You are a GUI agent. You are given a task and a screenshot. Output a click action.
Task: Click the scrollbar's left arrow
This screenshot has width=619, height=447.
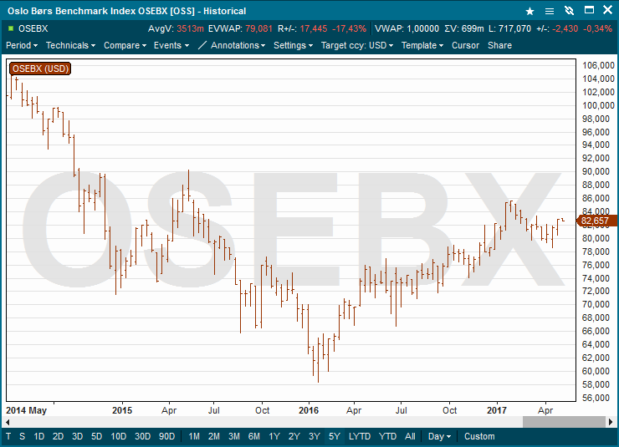click(8, 422)
